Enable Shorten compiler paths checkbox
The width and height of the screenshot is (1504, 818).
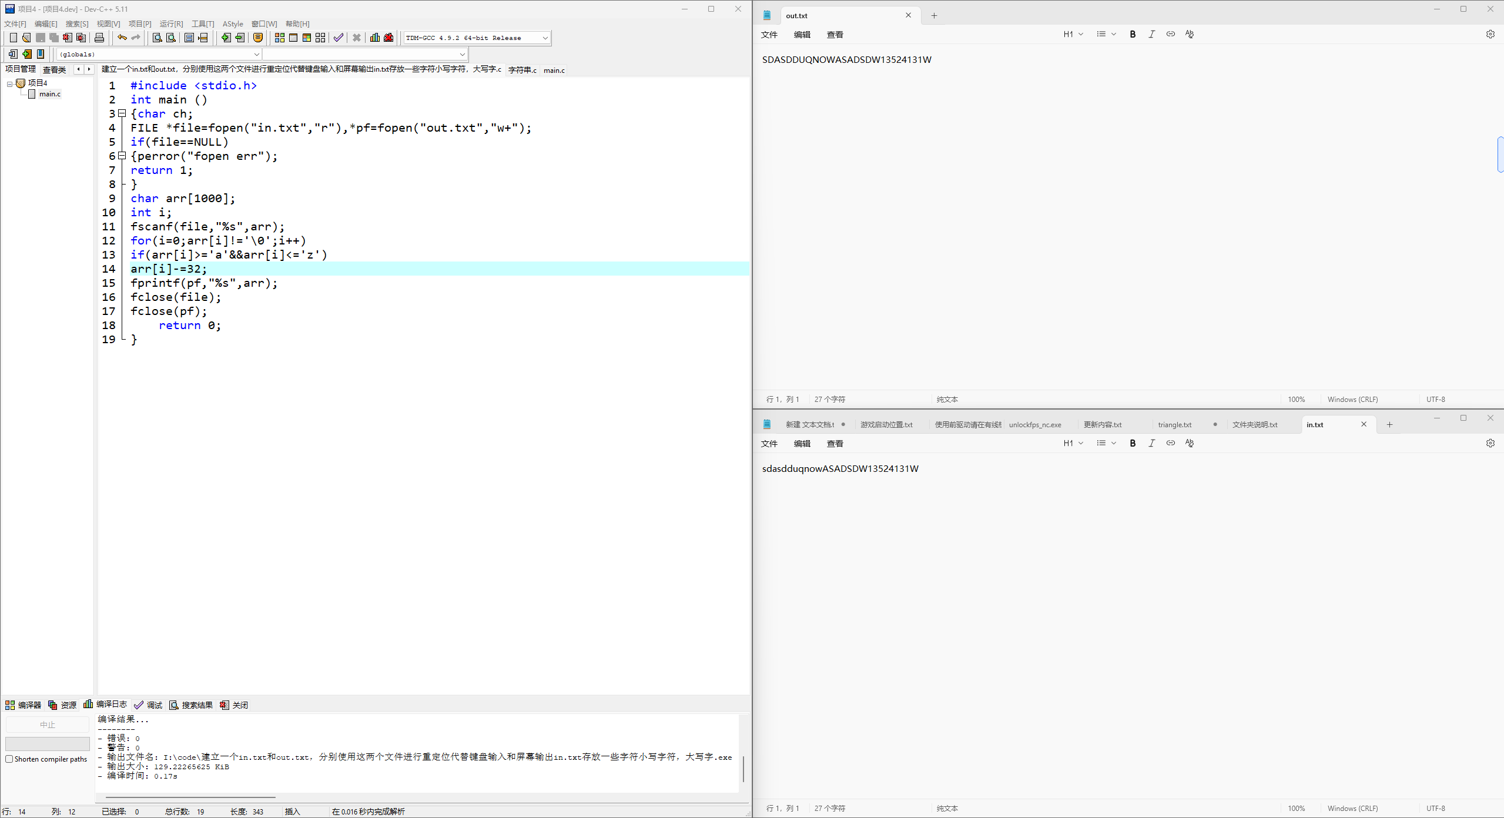pos(9,759)
